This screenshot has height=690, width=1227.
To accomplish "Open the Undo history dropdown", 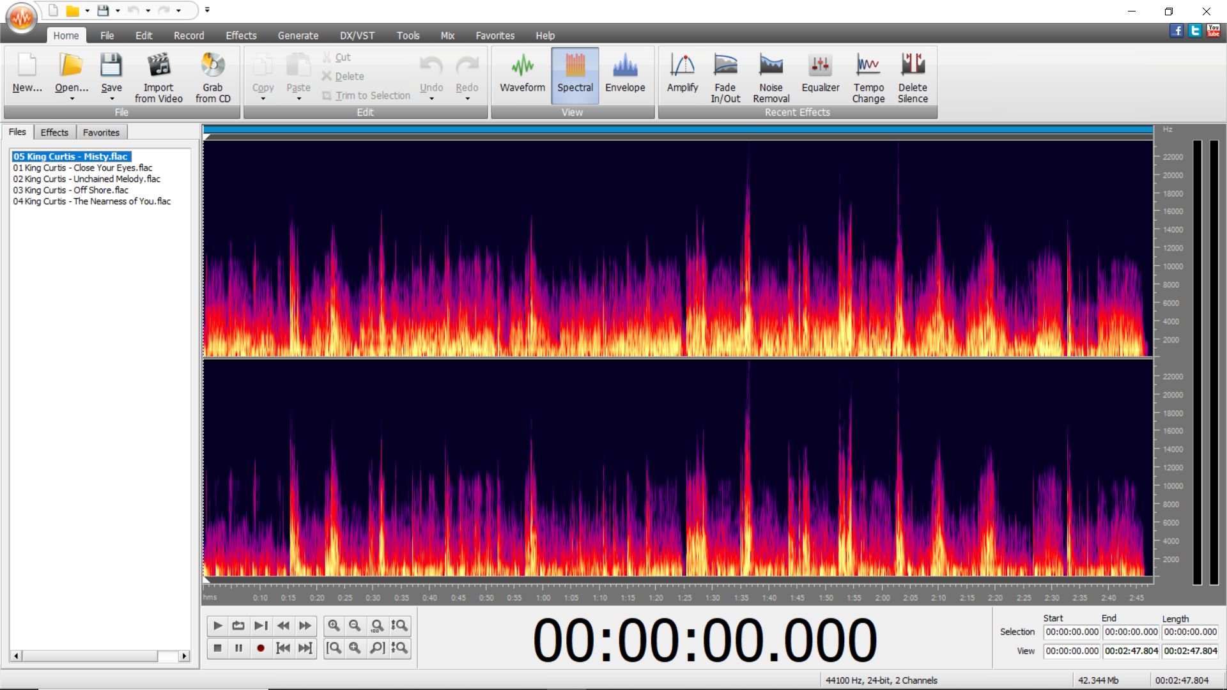I will pyautogui.click(x=431, y=99).
